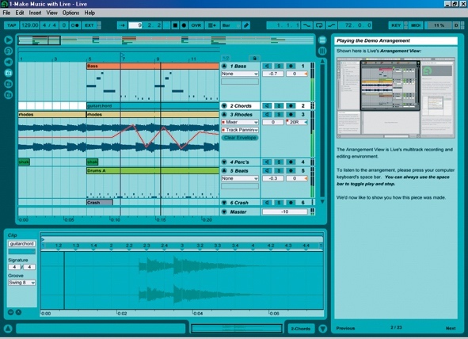Toggle the metronome button next to EXT
The height and width of the screenshot is (339, 468).
point(75,25)
